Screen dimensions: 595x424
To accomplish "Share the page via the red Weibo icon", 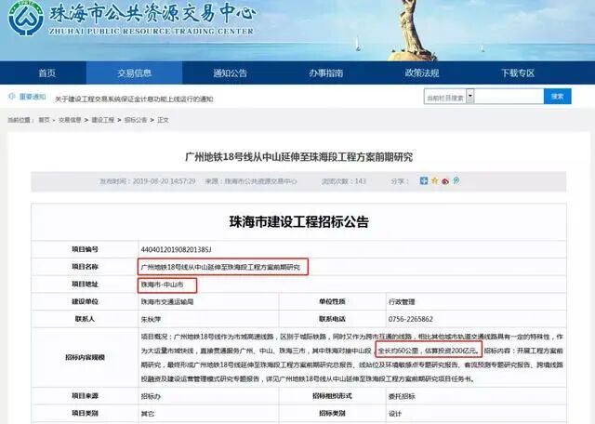I will click(x=445, y=181).
